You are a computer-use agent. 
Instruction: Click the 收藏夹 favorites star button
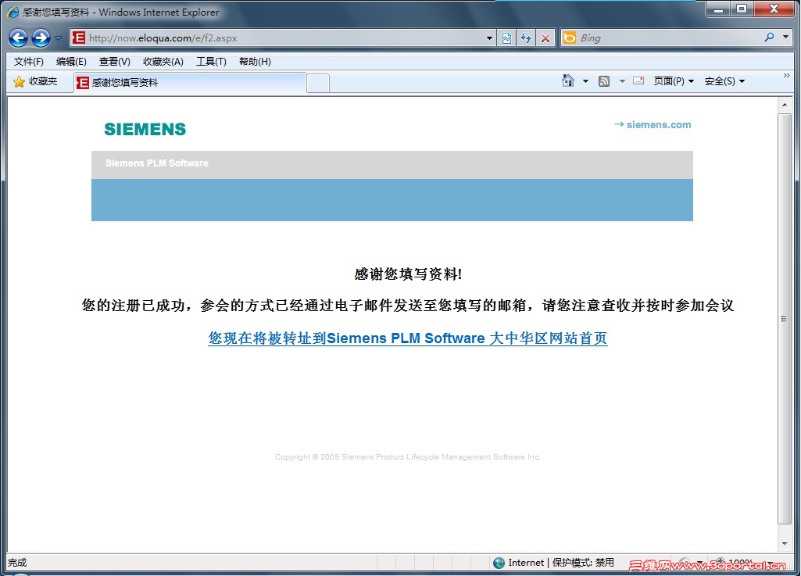coord(35,82)
